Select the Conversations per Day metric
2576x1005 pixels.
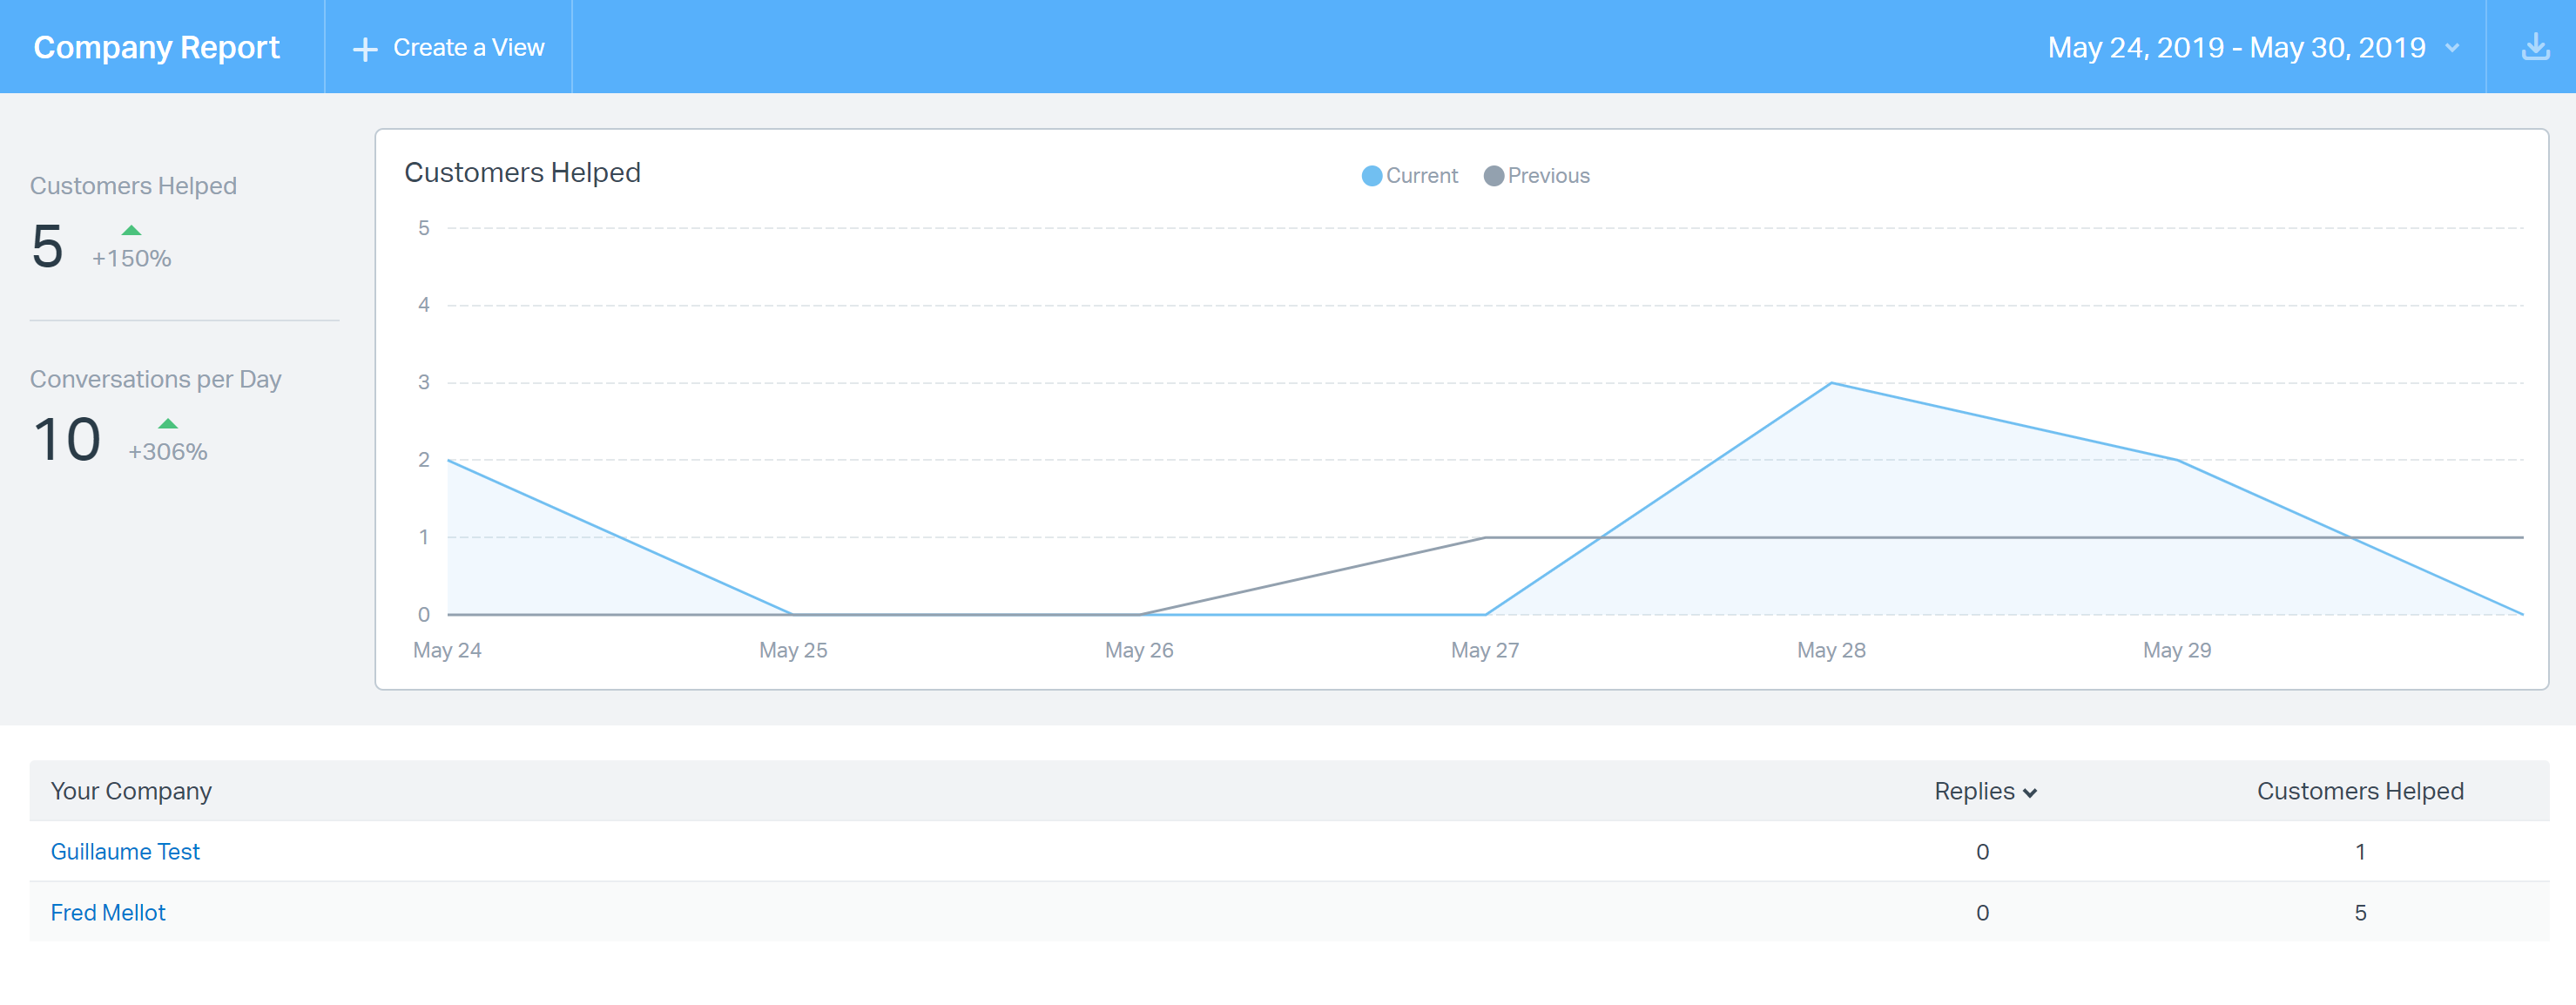pos(155,379)
